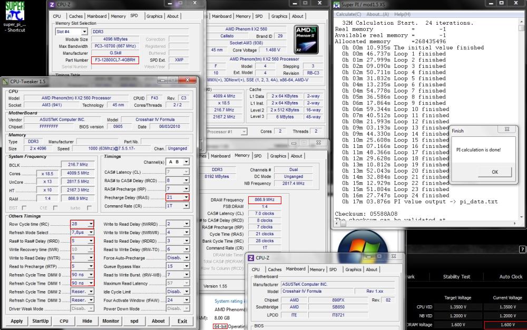Screen dimensions: 527x330
Task: Open the Read to Precharge (tRTP) dropdown
Action: (x=91, y=266)
